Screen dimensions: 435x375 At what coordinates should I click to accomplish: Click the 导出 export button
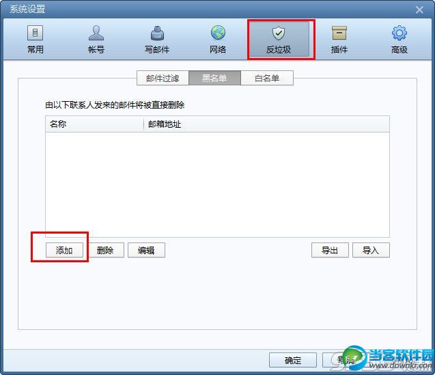(330, 251)
